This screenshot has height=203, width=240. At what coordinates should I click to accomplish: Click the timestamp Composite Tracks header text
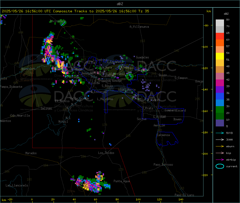[x=75, y=11]
